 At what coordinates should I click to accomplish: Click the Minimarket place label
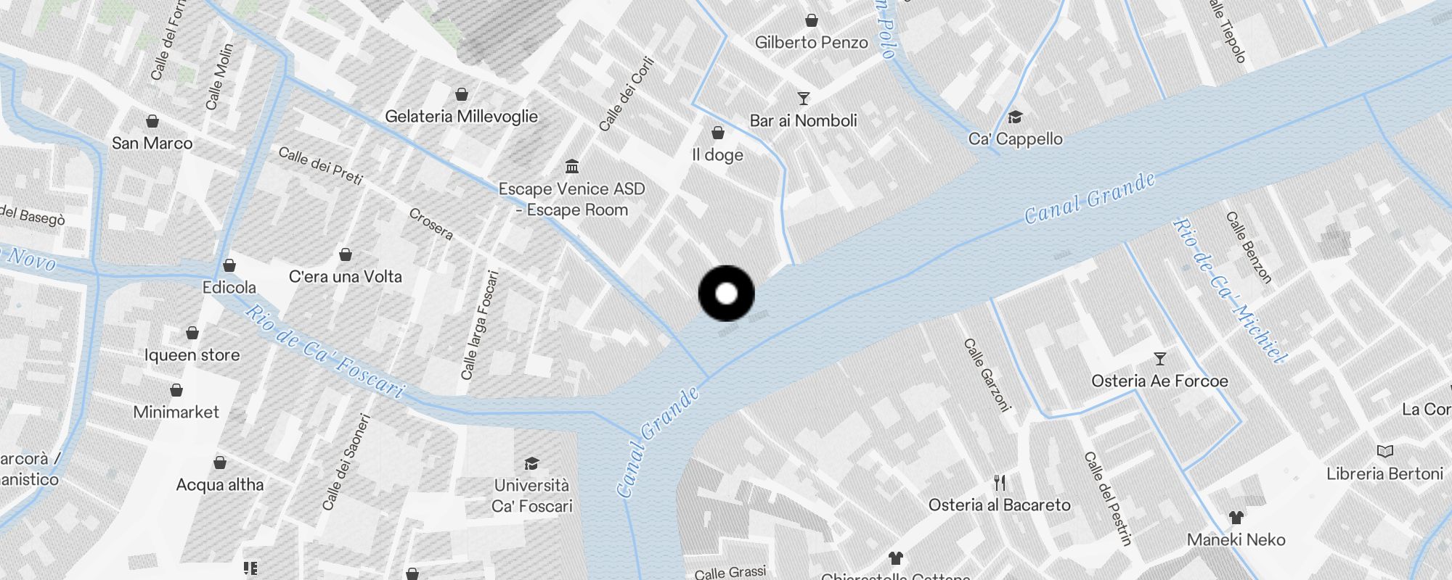click(176, 412)
